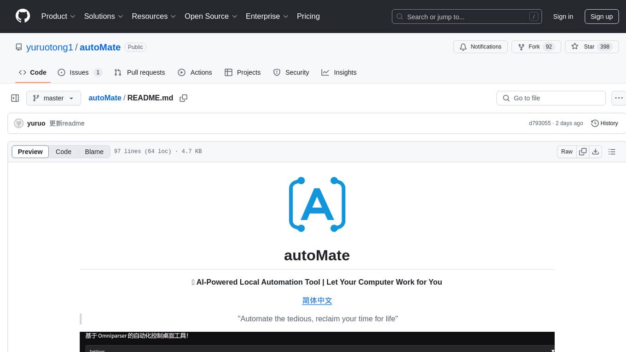626x352 pixels.
Task: Switch to Blame view
Action: (94, 152)
